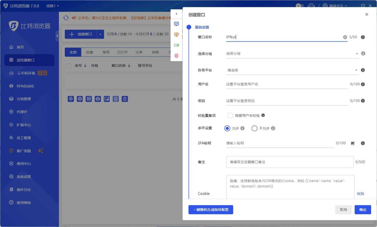Click the 备注 text input field
377x227 pixels.
point(290,162)
